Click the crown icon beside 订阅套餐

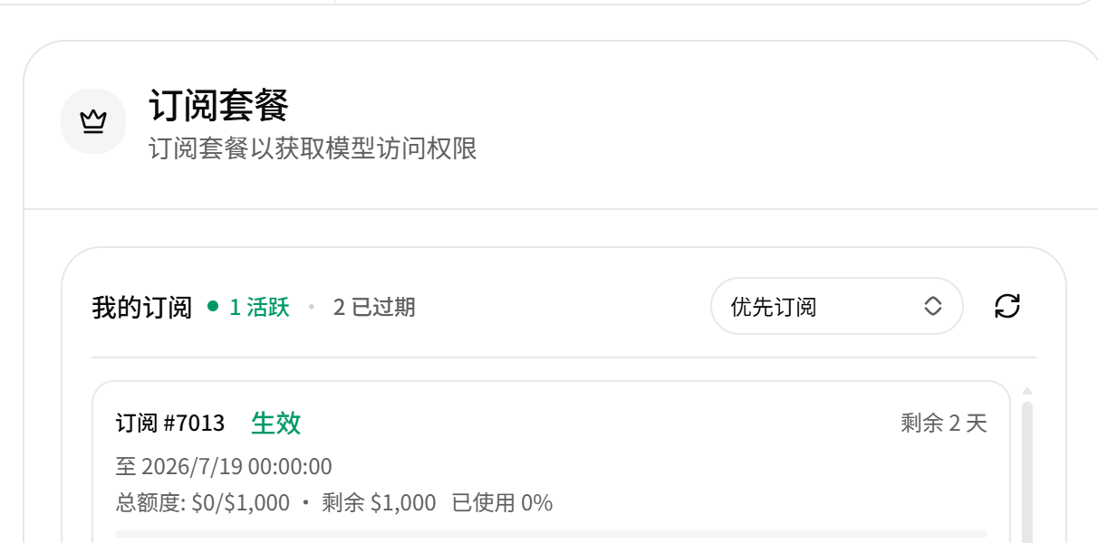tap(93, 121)
